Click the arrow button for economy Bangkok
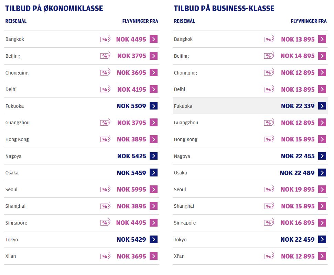The width and height of the screenshot is (334, 275). click(x=153, y=39)
